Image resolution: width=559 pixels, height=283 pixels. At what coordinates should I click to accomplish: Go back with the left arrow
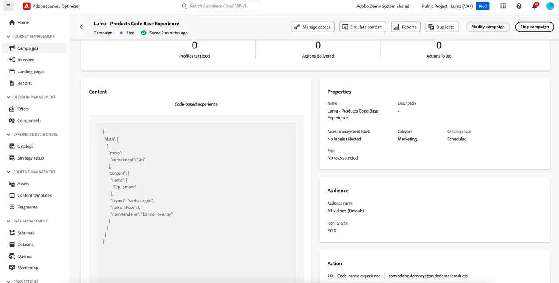coord(83,27)
